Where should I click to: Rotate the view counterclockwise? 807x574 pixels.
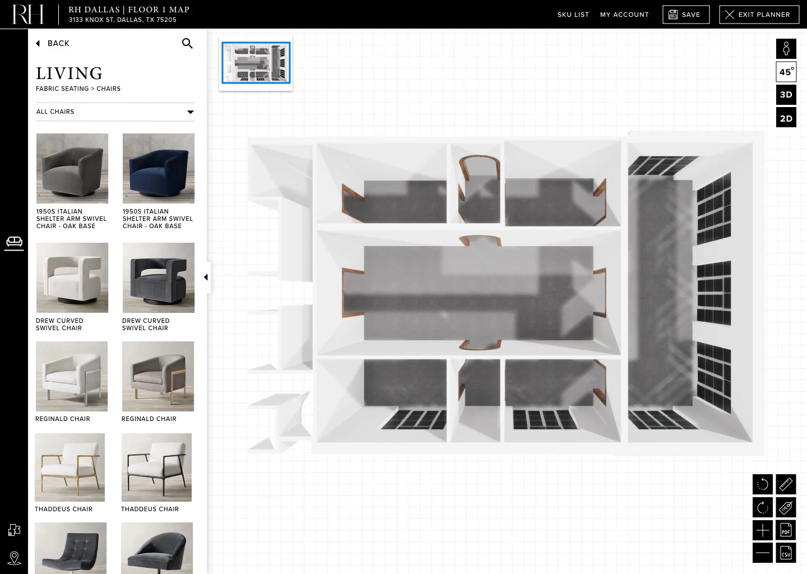click(763, 484)
